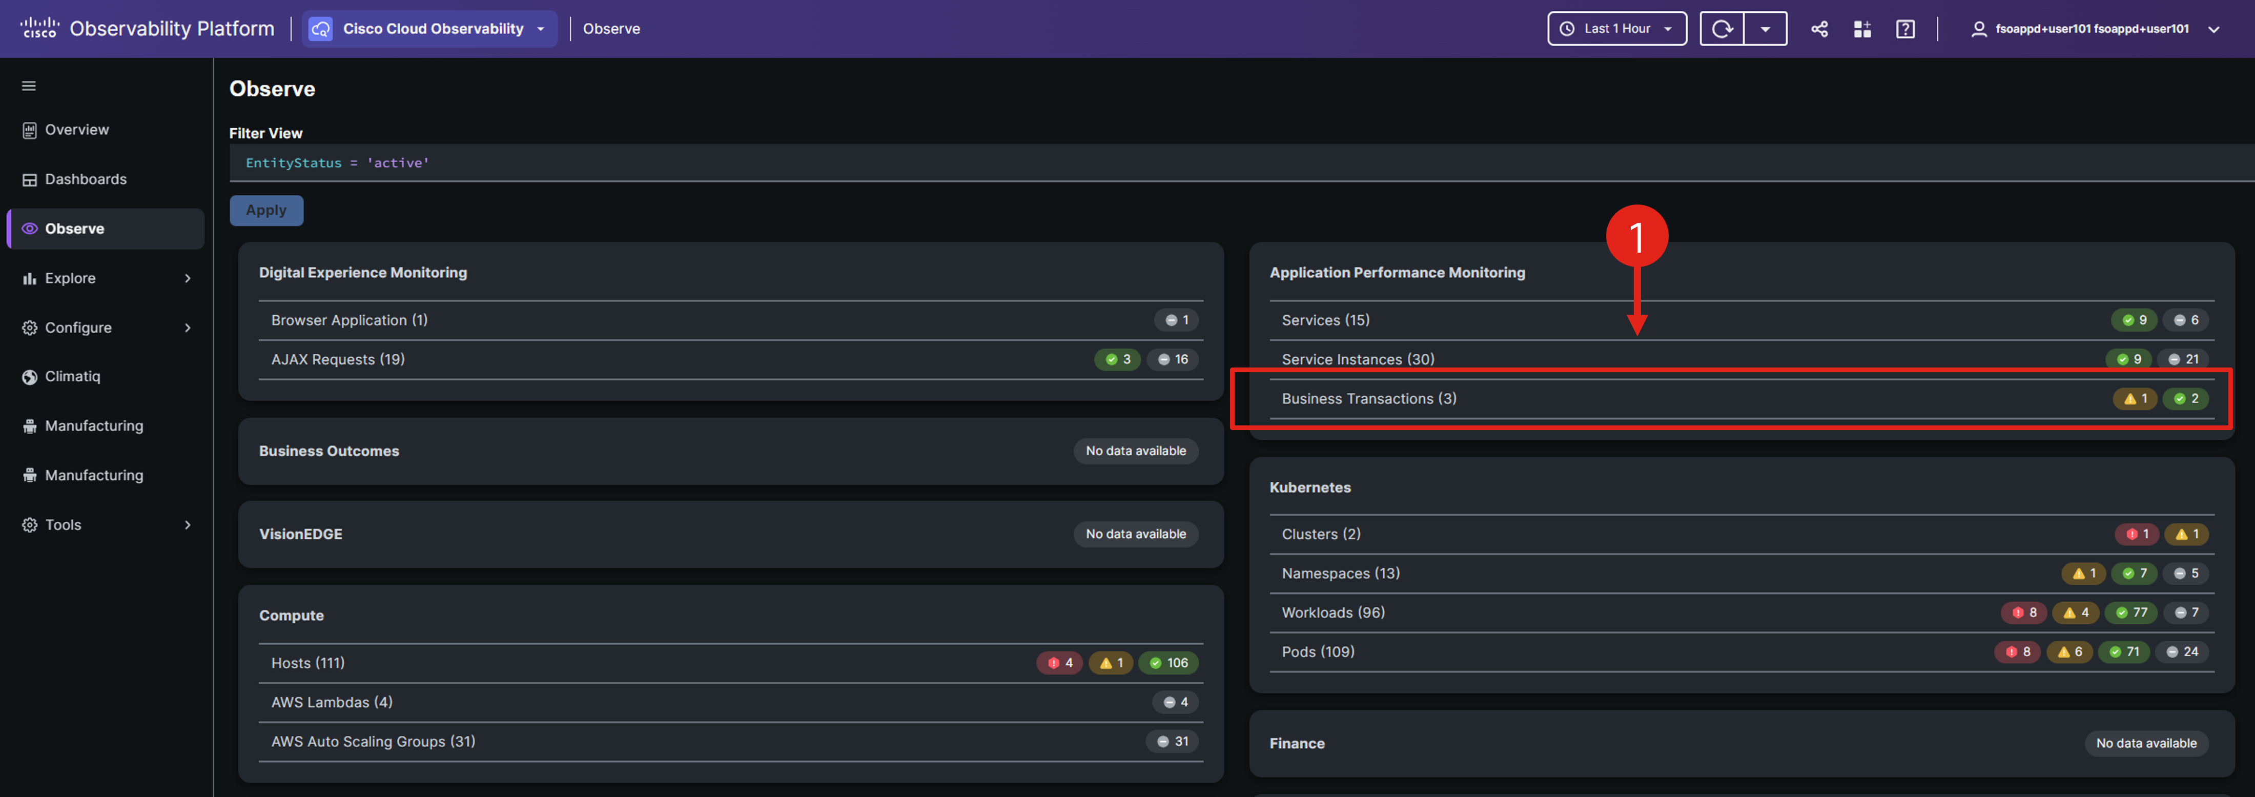The height and width of the screenshot is (797, 2255).
Task: Click the refresh data icon
Action: click(1721, 29)
